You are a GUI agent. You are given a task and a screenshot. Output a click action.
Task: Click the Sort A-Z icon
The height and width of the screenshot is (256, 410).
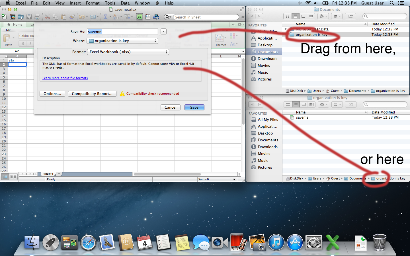pyautogui.click(x=116, y=17)
